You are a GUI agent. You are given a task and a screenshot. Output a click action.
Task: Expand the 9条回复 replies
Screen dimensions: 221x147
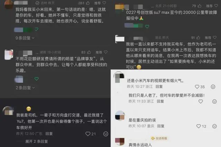click(25, 38)
